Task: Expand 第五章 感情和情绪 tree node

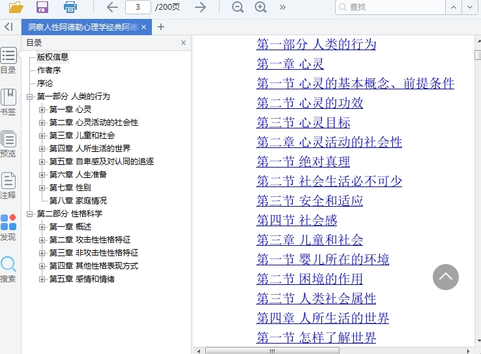Action: [x=42, y=279]
